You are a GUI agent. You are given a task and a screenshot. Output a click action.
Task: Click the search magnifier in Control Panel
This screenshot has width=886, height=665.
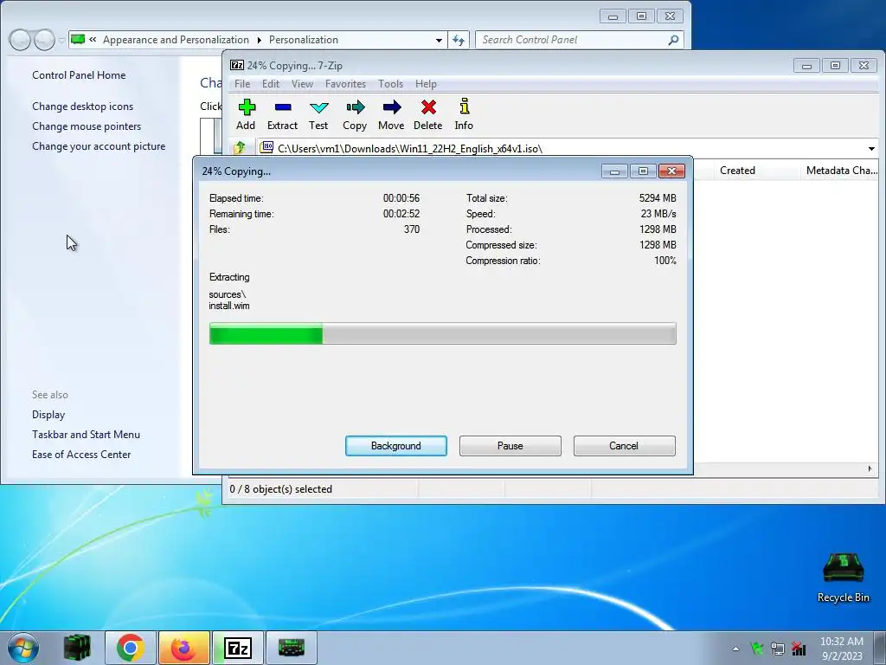673,40
